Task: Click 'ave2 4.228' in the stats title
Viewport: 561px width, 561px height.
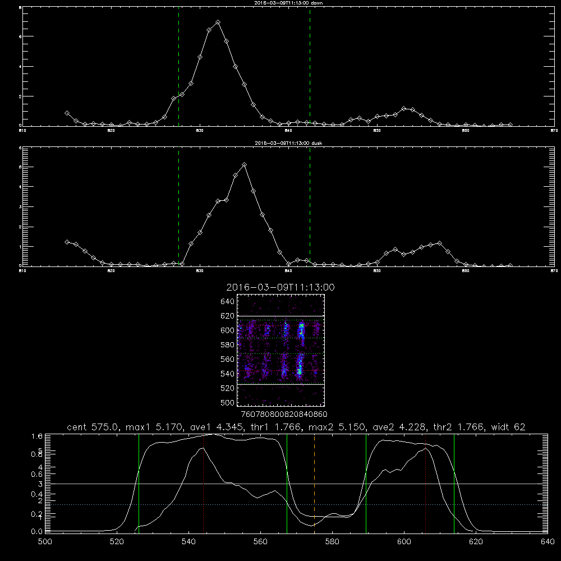Action: point(398,427)
